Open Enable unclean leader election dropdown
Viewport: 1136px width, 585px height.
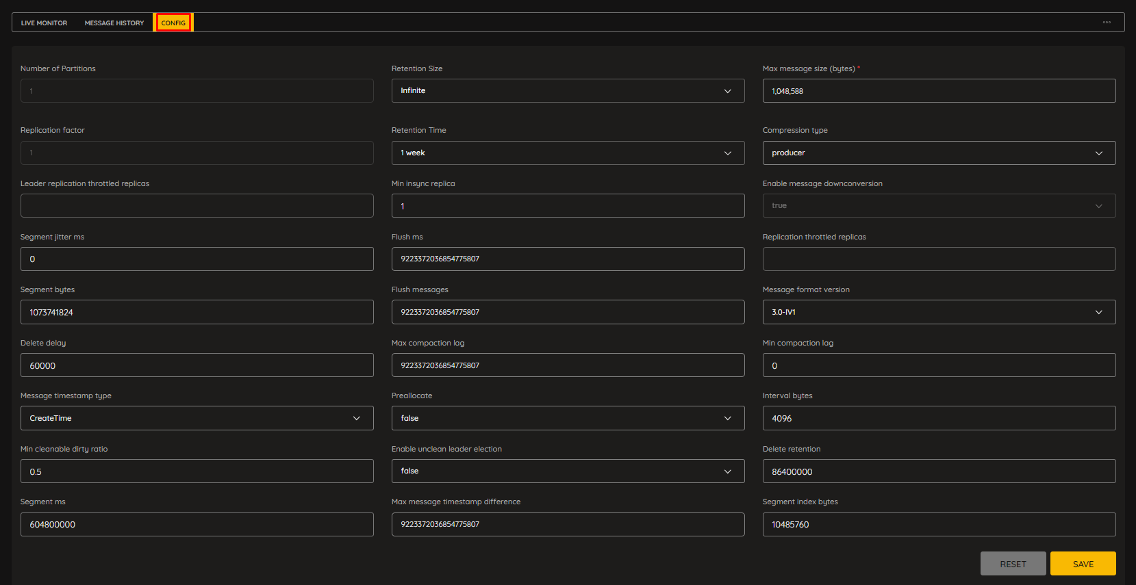tap(568, 471)
